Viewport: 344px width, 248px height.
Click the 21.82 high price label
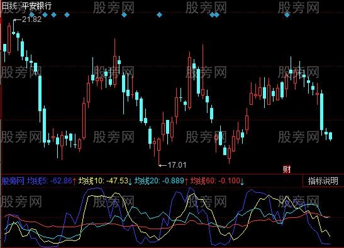tap(31, 19)
